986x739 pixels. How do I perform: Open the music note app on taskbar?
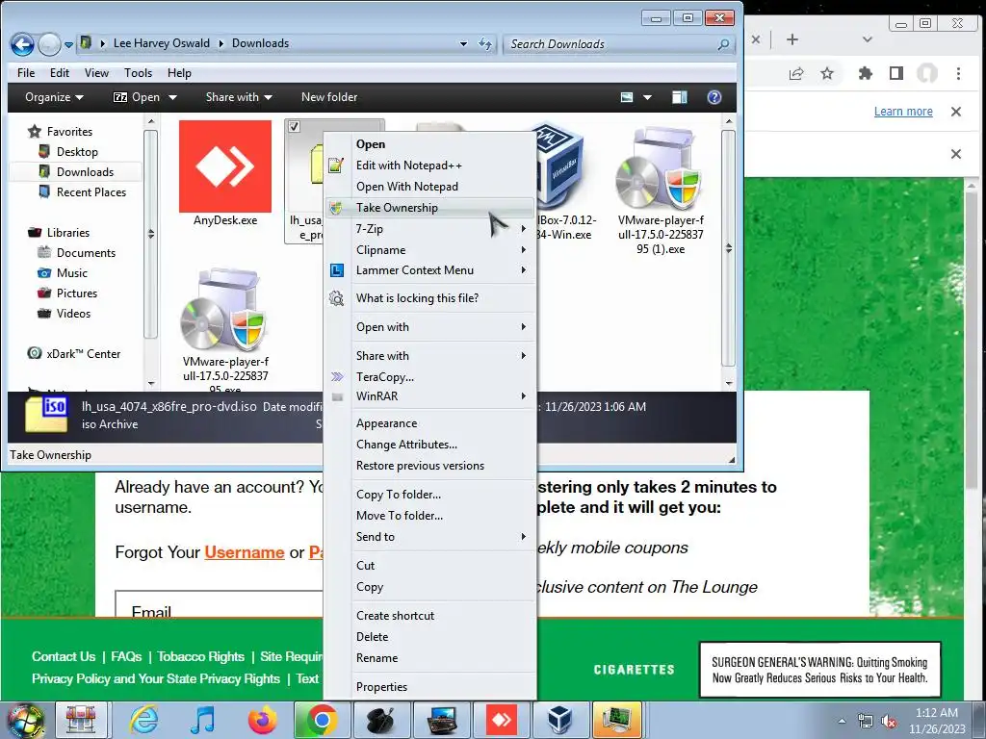[x=203, y=720]
